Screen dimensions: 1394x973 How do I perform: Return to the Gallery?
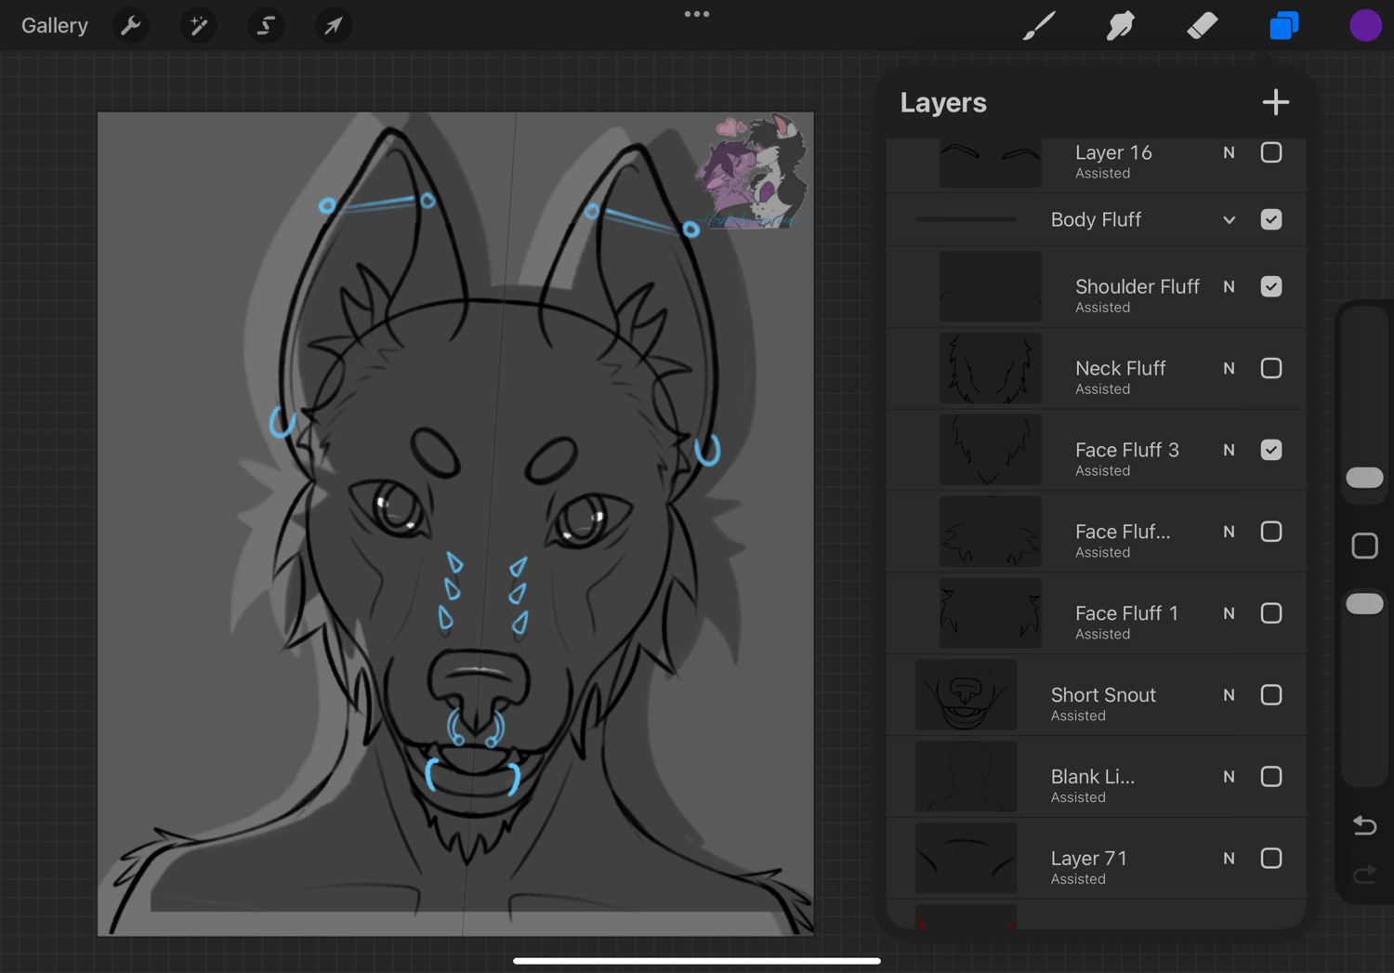coord(55,26)
